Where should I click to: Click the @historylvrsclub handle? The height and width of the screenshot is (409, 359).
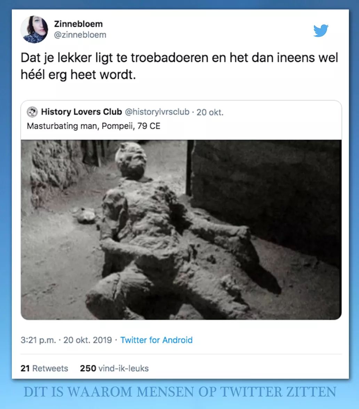click(x=157, y=112)
